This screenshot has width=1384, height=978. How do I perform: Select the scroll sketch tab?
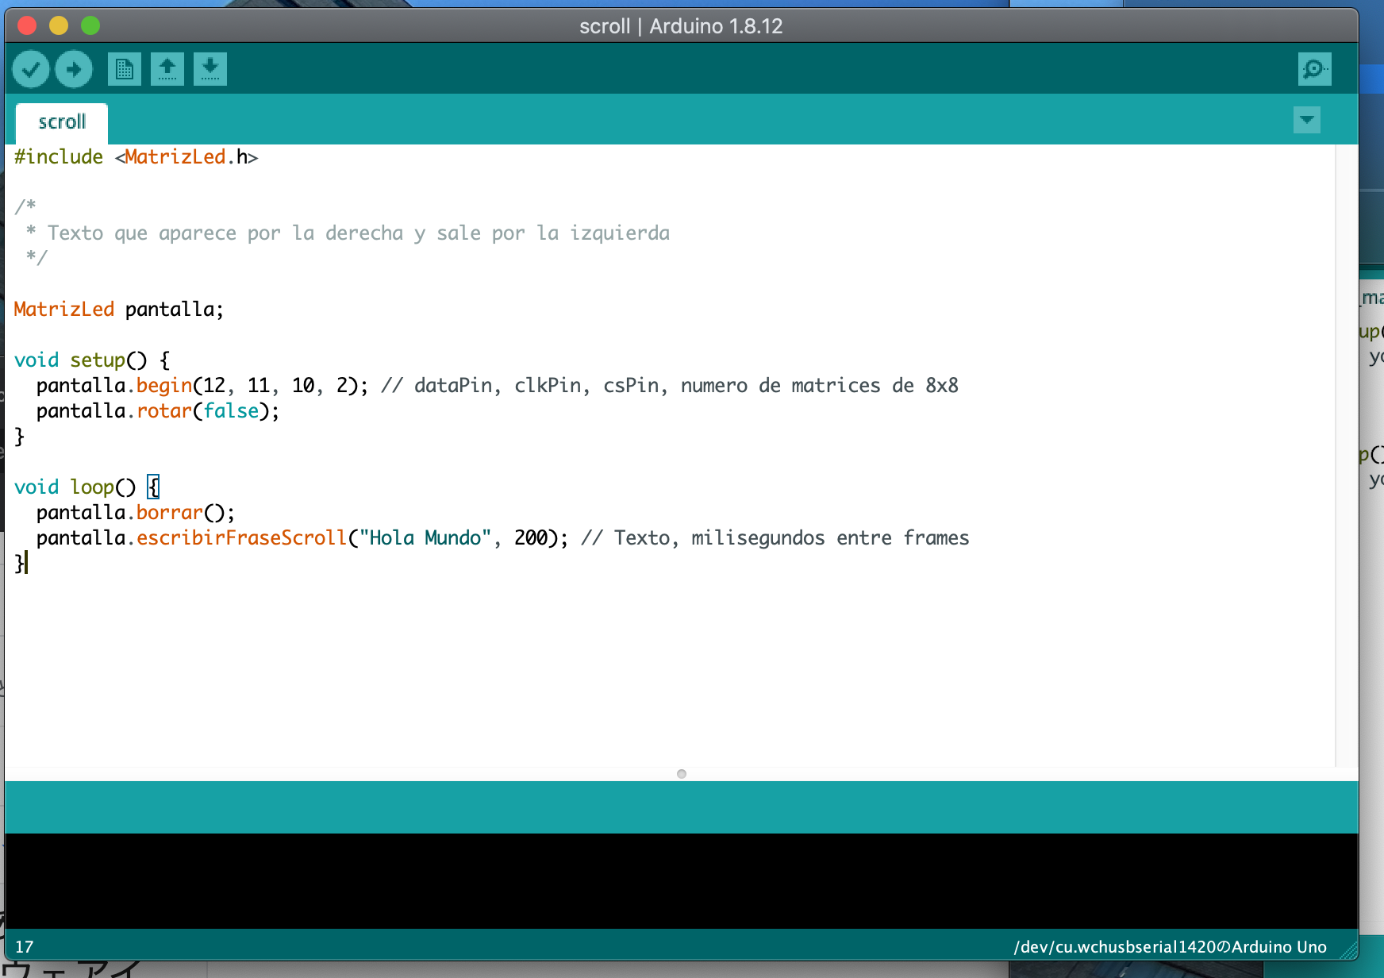[62, 122]
